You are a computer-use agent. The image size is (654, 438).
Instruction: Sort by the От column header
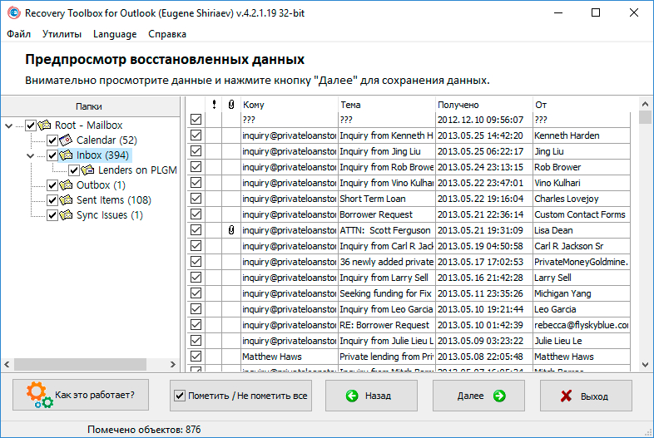click(582, 105)
